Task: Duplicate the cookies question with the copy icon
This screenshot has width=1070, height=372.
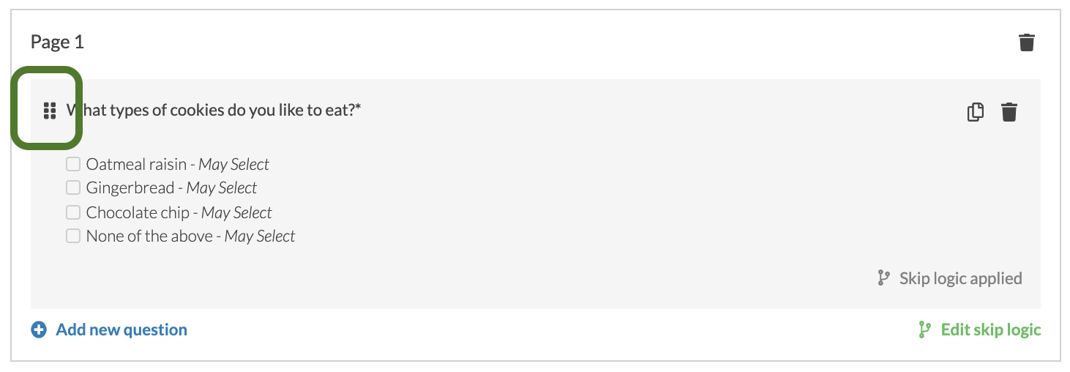Action: (x=976, y=112)
